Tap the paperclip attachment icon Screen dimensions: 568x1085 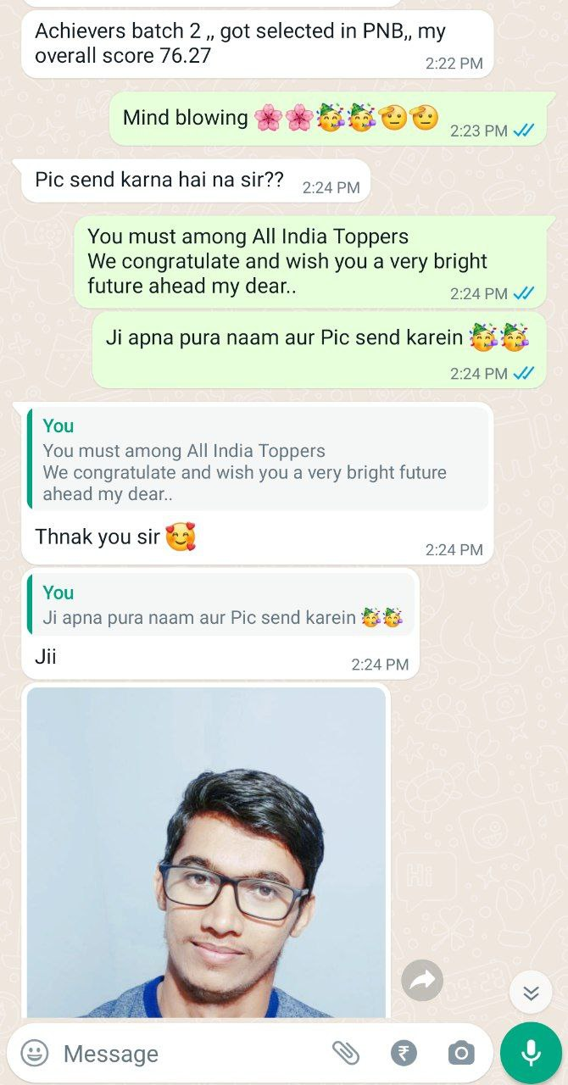click(x=346, y=1053)
